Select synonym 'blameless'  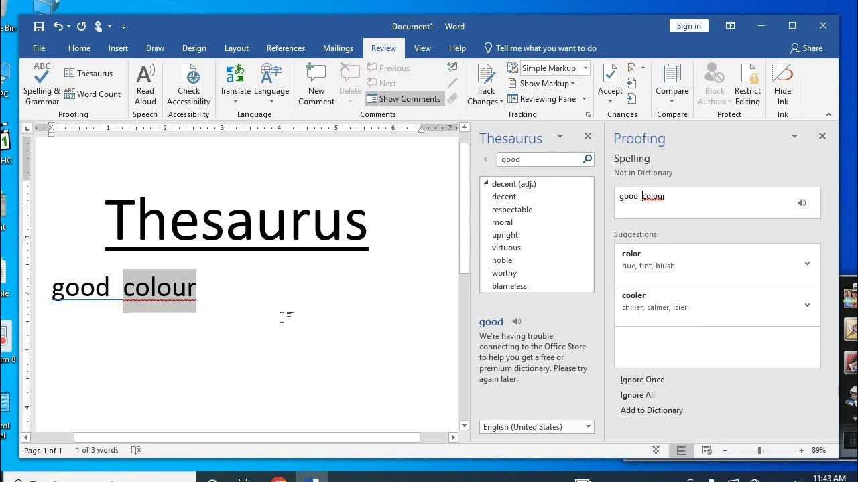point(509,286)
